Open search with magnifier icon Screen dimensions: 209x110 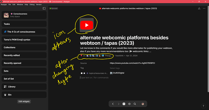click(x=135, y=104)
